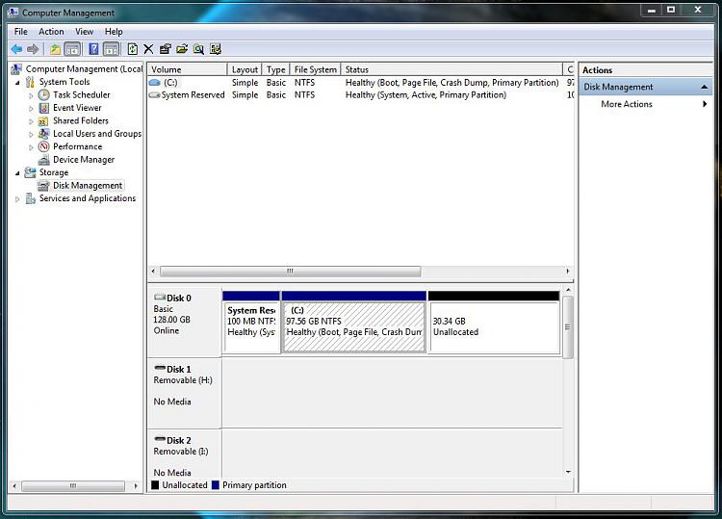Viewport: 722px width, 519px height.
Task: Expand the Event Viewer node
Action: [x=31, y=109]
